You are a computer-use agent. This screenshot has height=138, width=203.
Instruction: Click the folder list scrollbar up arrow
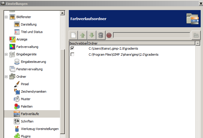(198, 43)
